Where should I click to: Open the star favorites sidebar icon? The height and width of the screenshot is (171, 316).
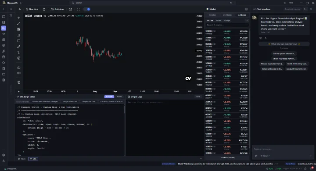[4, 63]
